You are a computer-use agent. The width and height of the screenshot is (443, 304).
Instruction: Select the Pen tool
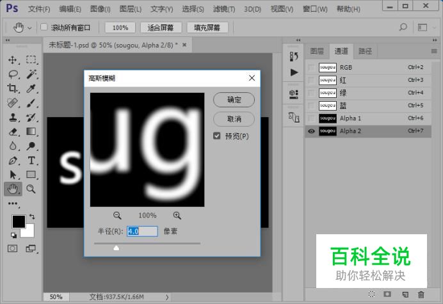[x=12, y=161]
